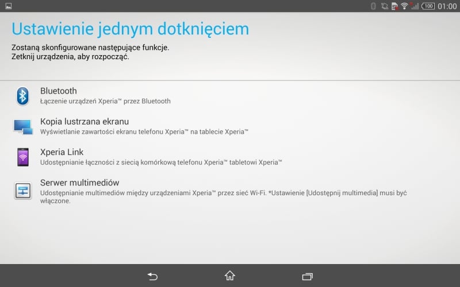Select the Kopia lustrzana ekranu title

[85, 121]
